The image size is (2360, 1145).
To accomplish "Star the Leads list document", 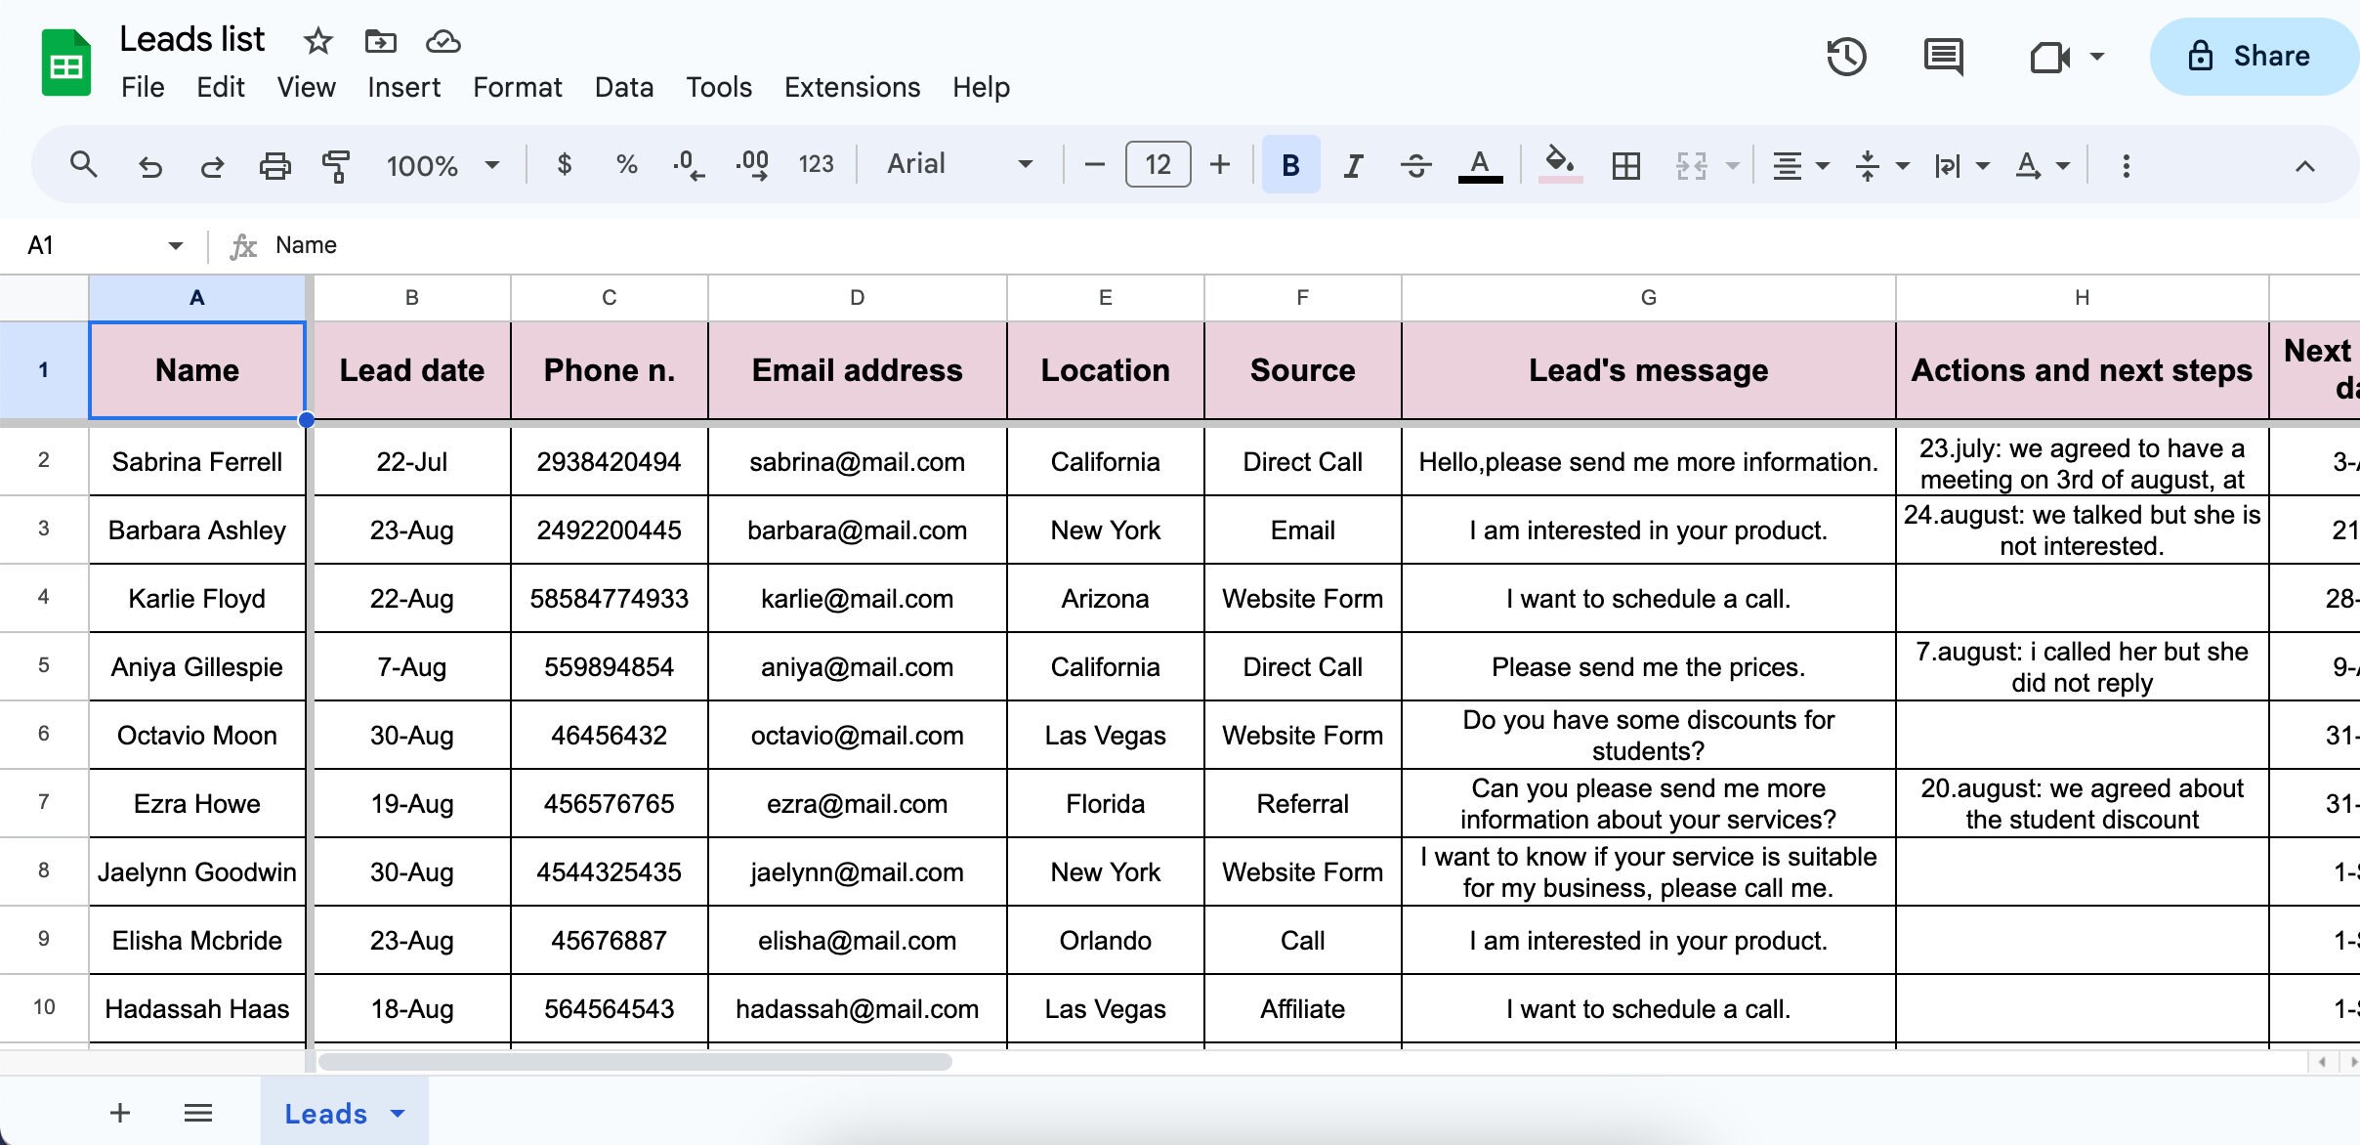I will click(317, 41).
